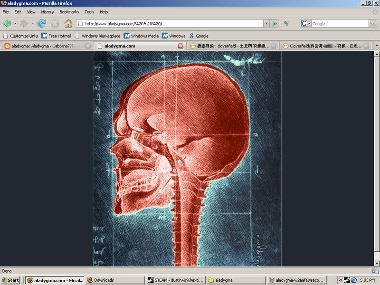
Task: Go to the Home page icon
Action: 68,23
